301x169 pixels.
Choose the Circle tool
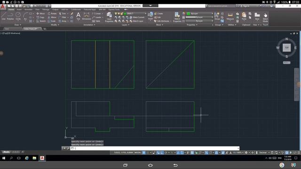(18, 16)
